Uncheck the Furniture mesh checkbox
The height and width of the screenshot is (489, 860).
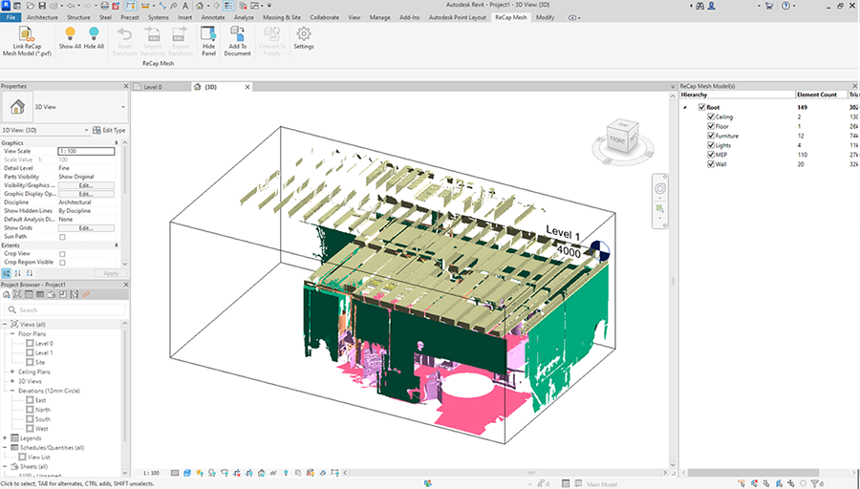(x=711, y=136)
